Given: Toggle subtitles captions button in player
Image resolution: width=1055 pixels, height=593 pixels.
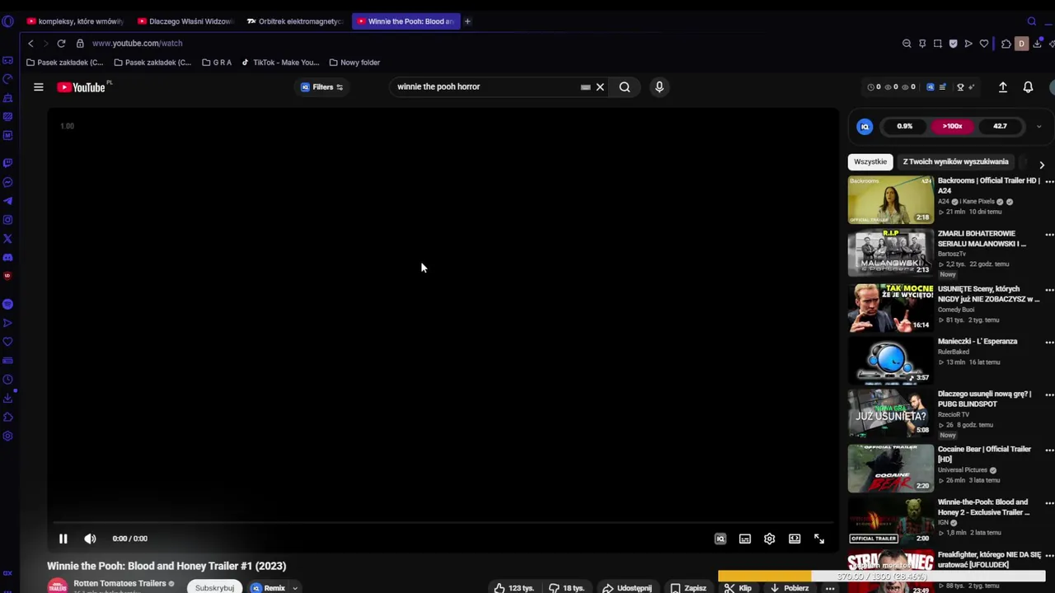Looking at the screenshot, I should coord(745,539).
